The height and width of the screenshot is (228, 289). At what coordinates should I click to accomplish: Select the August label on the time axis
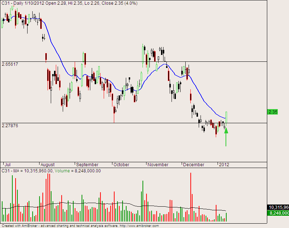click(49, 164)
